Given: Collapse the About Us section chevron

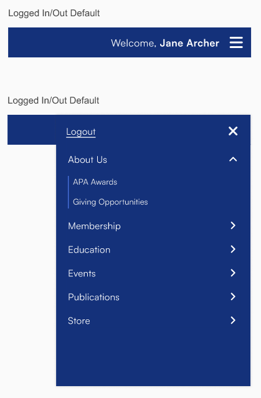Looking at the screenshot, I should click(x=233, y=160).
